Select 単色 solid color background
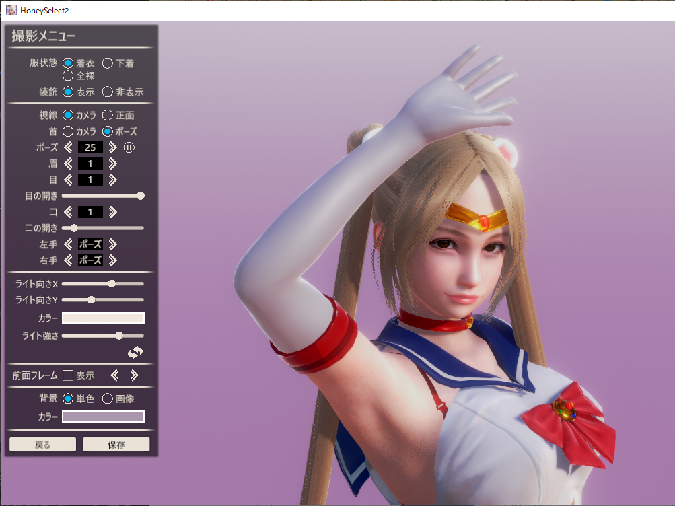Screen dimensions: 675x506 (67, 398)
